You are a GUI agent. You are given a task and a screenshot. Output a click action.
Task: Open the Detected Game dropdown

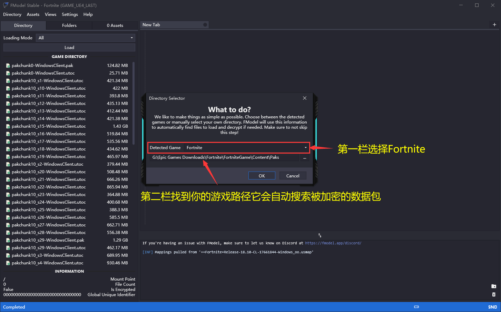click(246, 148)
